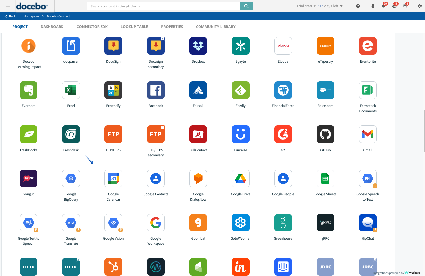This screenshot has height=276, width=425.
Task: Choose the Freshdesk connector
Action: coord(71,134)
